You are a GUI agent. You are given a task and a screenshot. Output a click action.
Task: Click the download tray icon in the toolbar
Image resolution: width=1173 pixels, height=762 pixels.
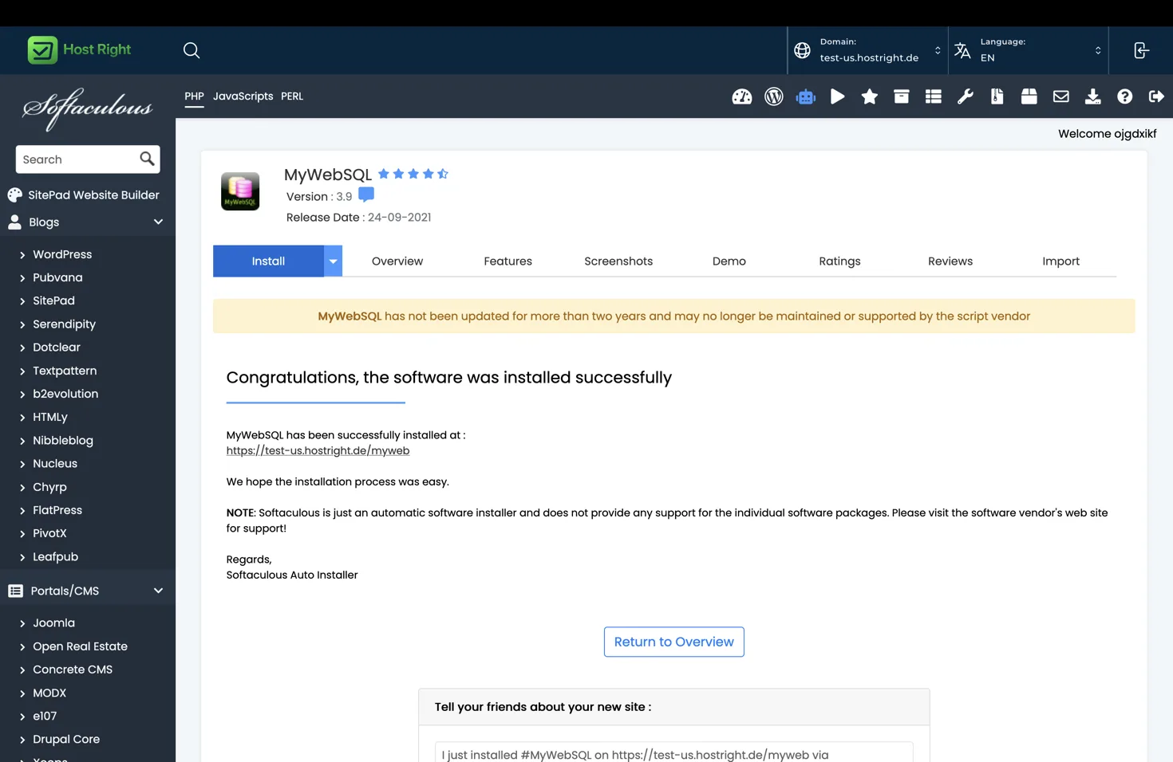(x=1093, y=96)
